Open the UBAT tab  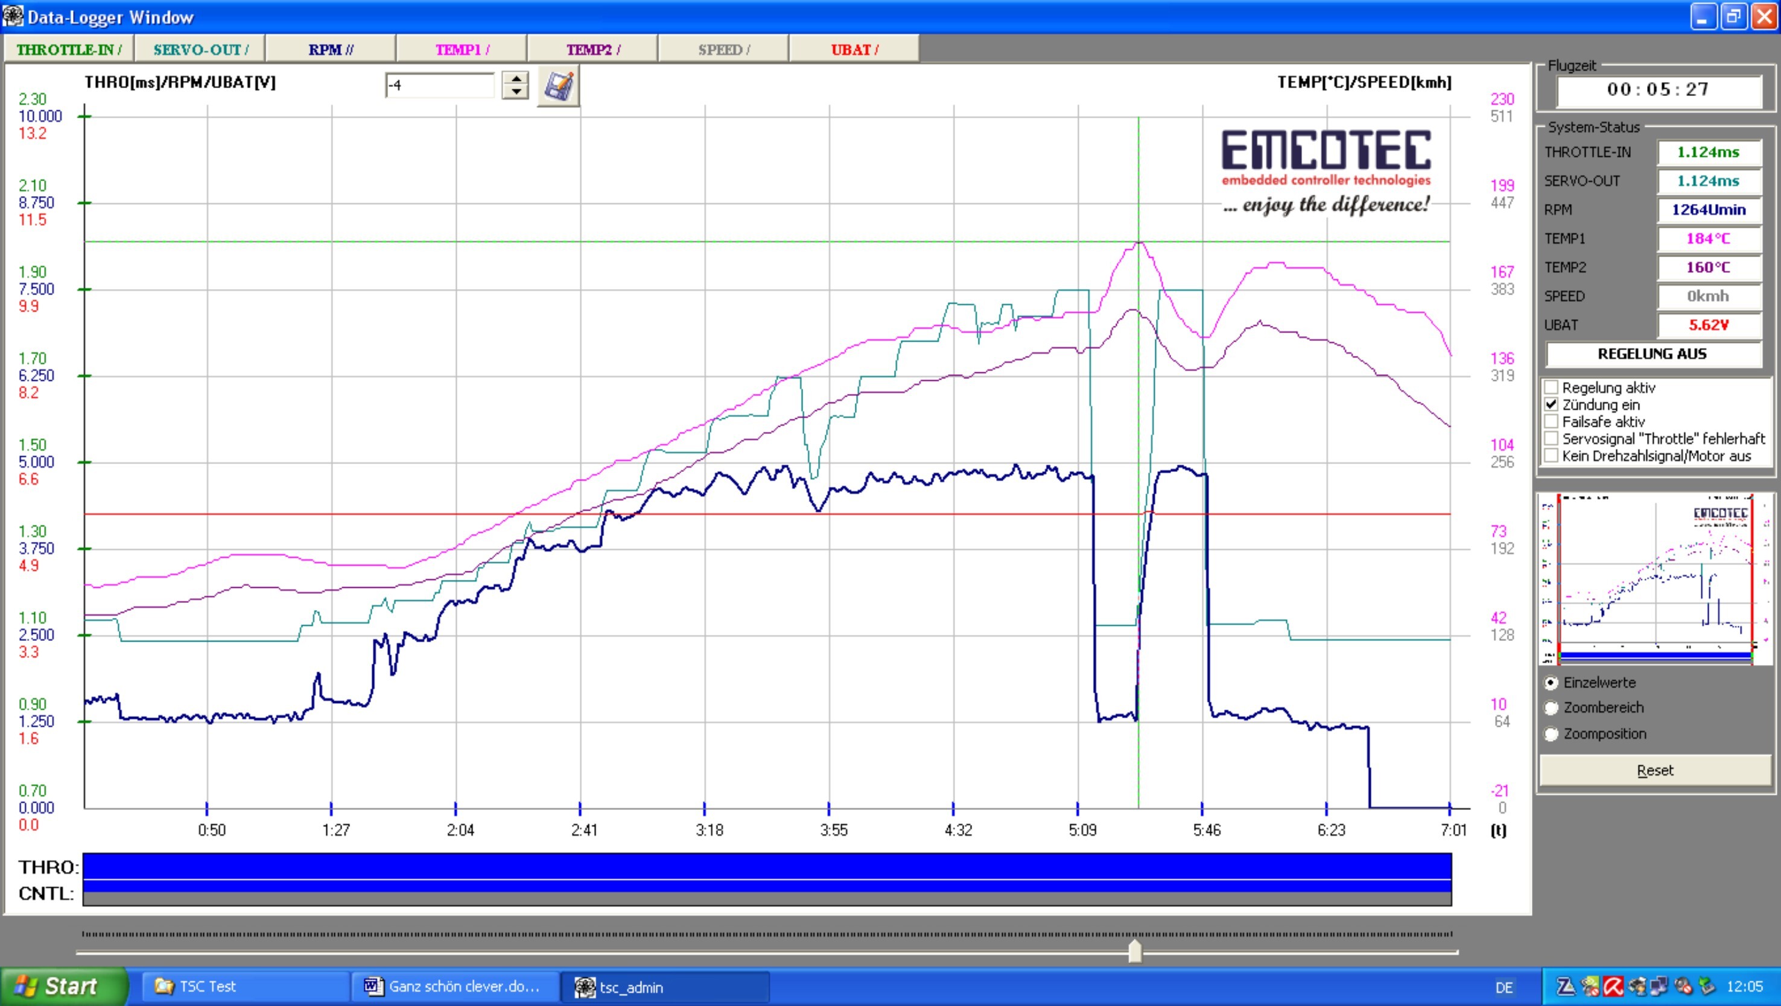pyautogui.click(x=854, y=49)
